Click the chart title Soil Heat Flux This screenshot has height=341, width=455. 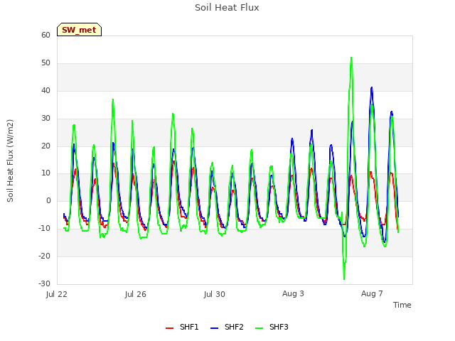point(227,8)
